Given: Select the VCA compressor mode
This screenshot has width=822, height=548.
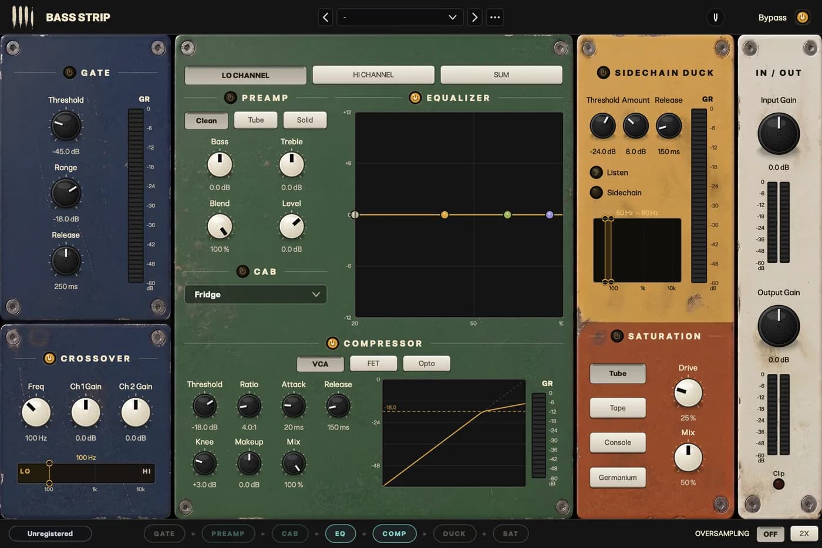Looking at the screenshot, I should click(320, 364).
